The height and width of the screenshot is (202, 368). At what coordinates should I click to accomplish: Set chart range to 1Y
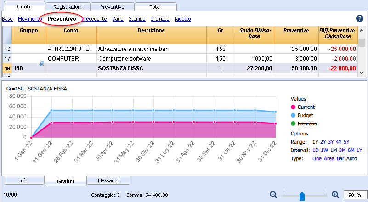click(x=315, y=142)
